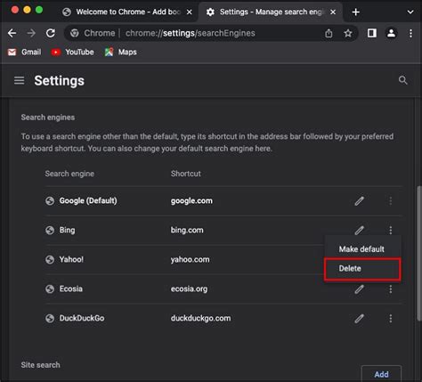Click the duckduckgo.com shortcut text

pyautogui.click(x=200, y=318)
